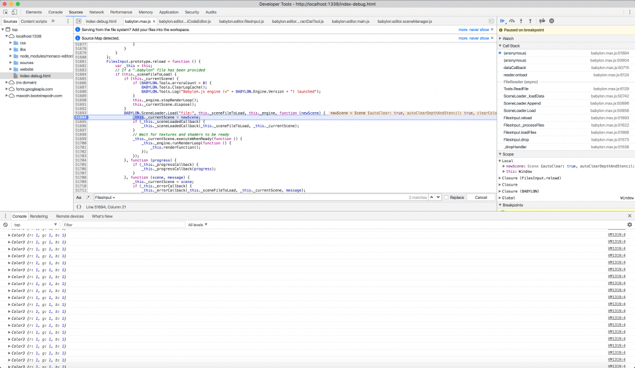Open the index-debug.html file in tree
The height and width of the screenshot is (368, 635).
pos(35,76)
